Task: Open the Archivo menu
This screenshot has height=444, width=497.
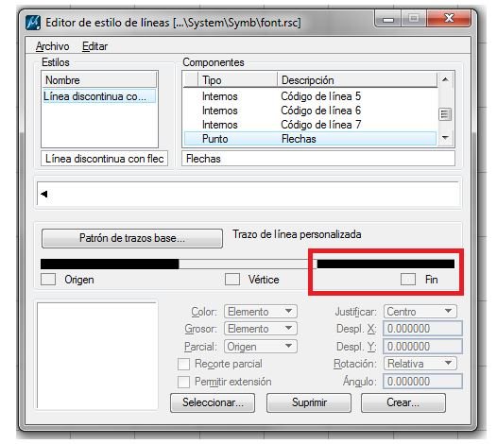Action: (52, 46)
